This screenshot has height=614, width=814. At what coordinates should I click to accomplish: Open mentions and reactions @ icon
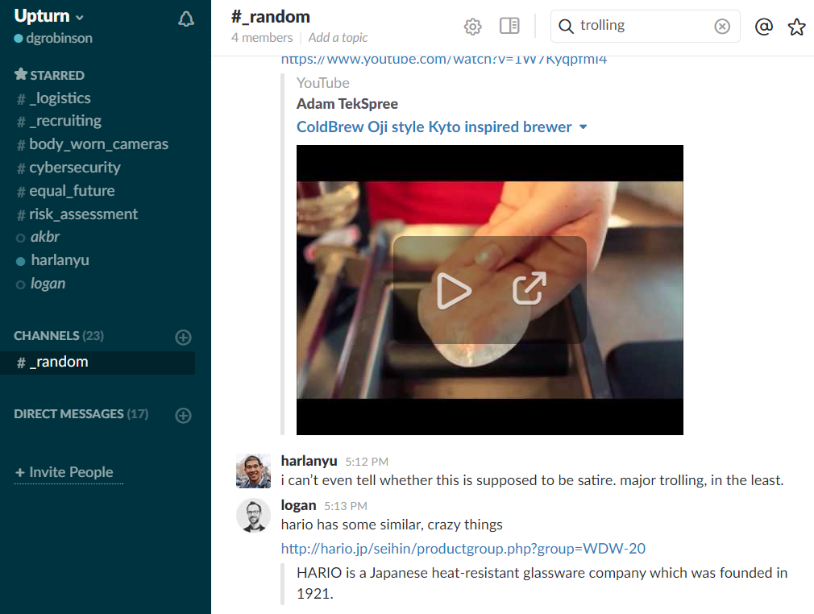coord(764,26)
